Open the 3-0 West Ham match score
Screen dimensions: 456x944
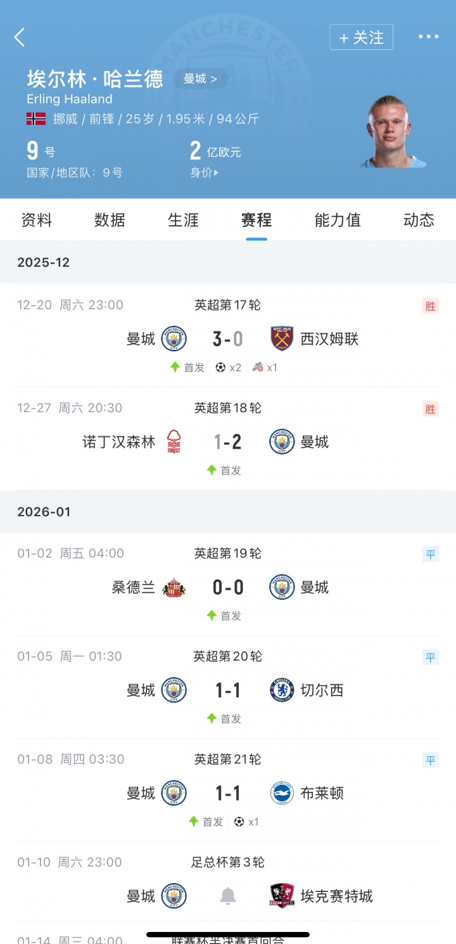228,339
